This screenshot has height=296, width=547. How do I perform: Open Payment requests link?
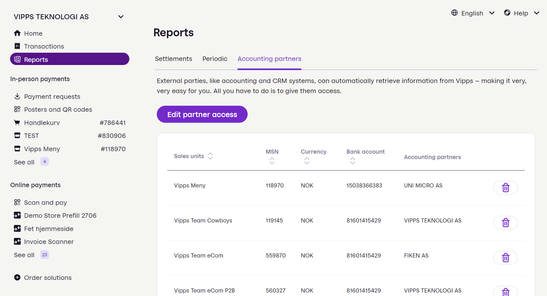click(52, 97)
